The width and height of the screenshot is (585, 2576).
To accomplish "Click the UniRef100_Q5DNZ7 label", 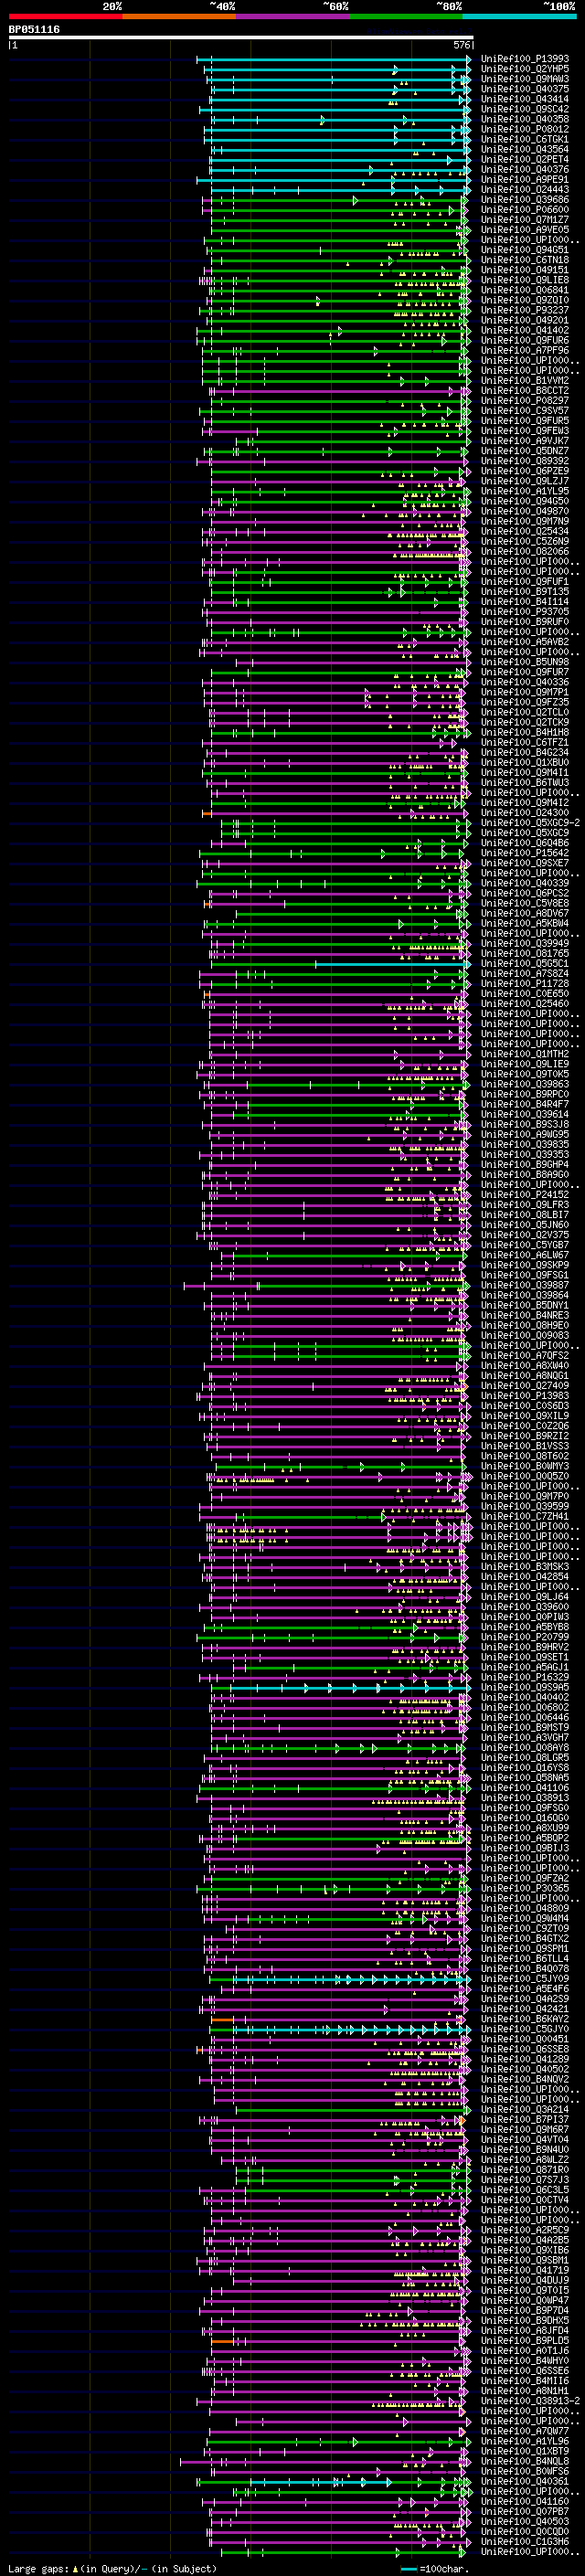I will pyautogui.click(x=525, y=451).
